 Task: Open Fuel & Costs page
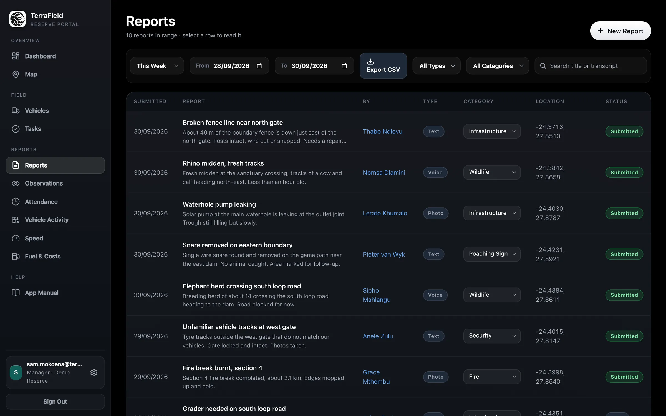[x=55, y=256]
